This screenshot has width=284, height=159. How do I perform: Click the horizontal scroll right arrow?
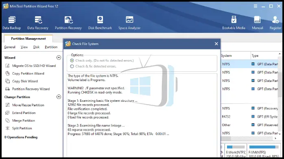pos(275,138)
